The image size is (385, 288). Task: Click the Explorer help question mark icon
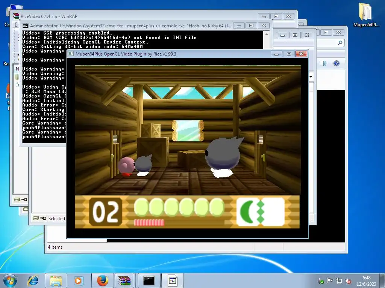336,63
